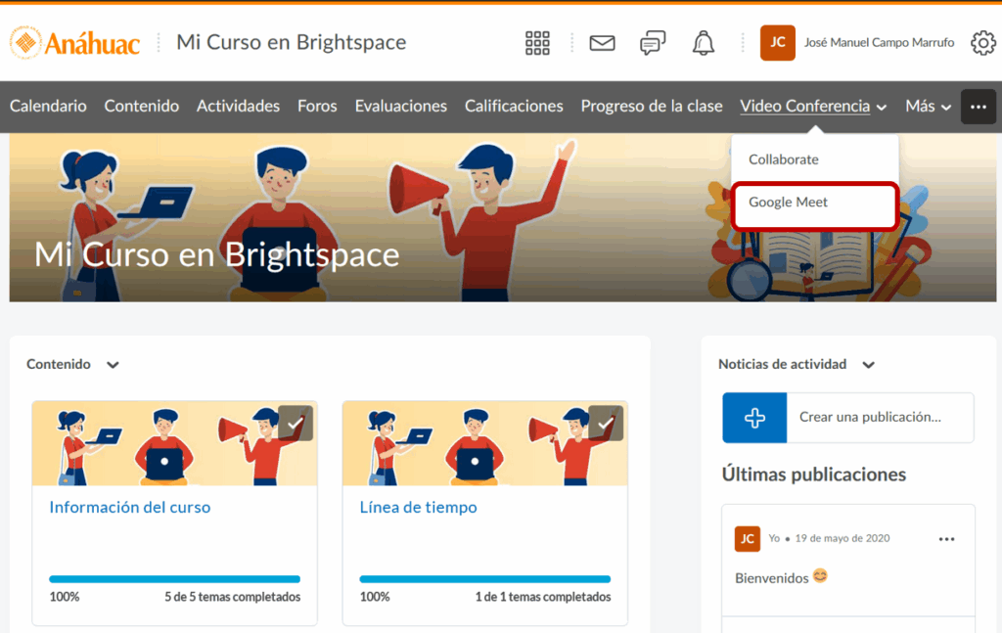The height and width of the screenshot is (633, 1002).
Task: Toggle checkmark on Línea de tiempo card
Action: [606, 423]
